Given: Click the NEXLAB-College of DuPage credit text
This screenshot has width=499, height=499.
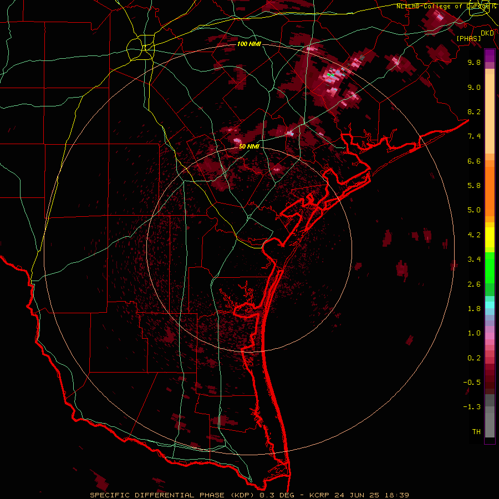Looking at the screenshot, I should (442, 6).
